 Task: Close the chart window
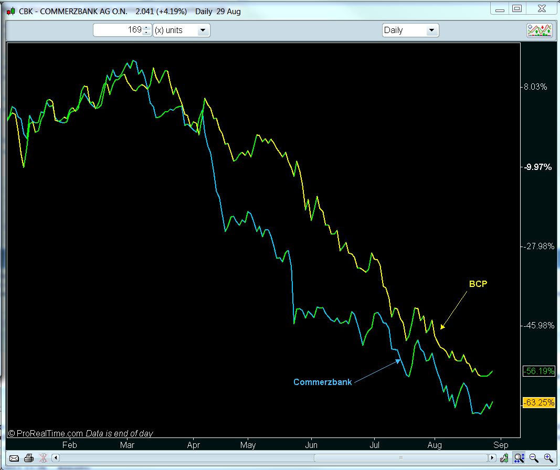(542, 8)
